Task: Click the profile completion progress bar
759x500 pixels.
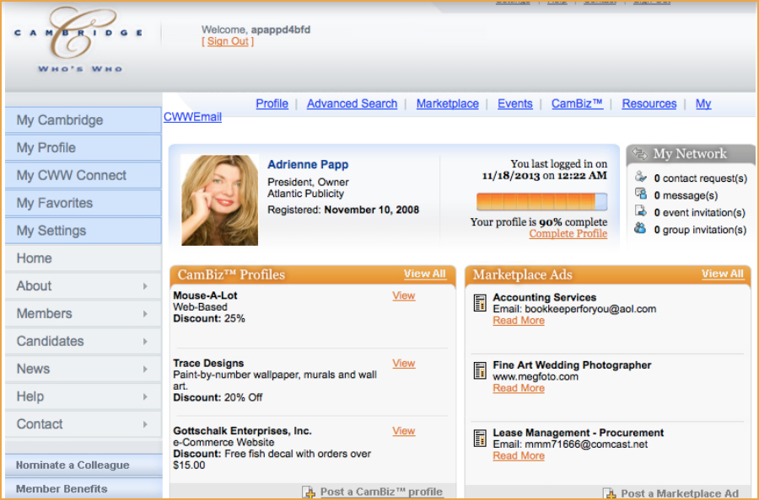Action: tap(541, 201)
